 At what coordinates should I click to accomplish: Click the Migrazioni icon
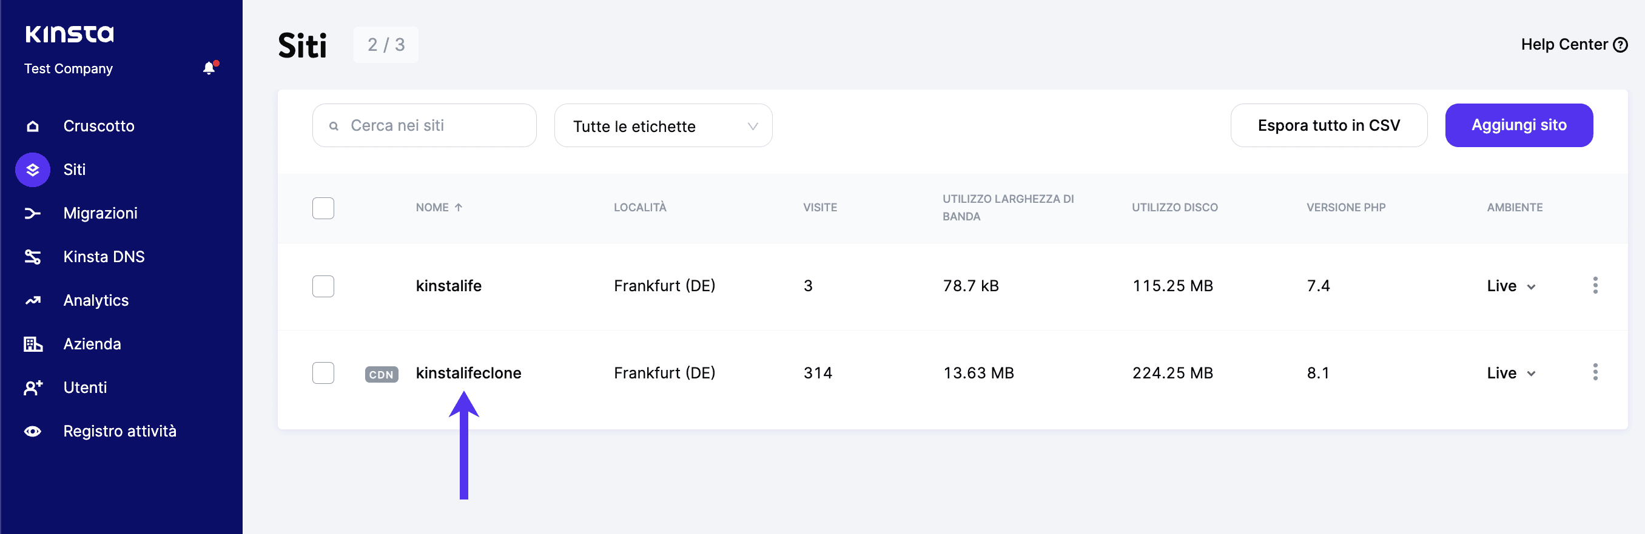click(x=33, y=213)
